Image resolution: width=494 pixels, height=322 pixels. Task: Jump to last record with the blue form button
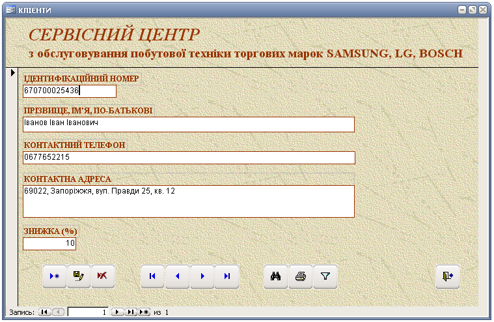point(226,276)
